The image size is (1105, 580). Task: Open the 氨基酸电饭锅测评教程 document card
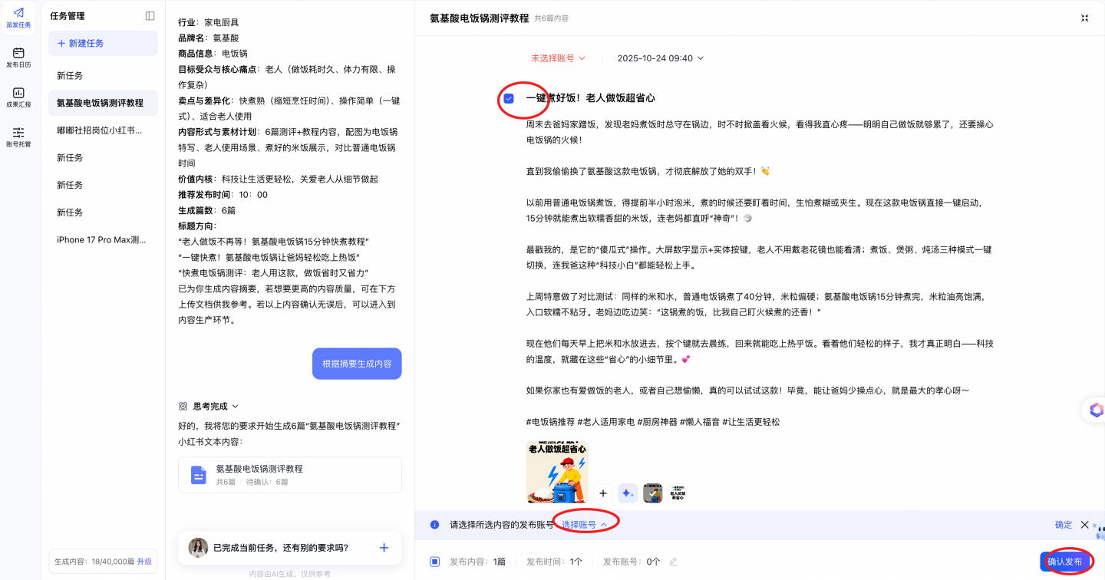pyautogui.click(x=289, y=475)
